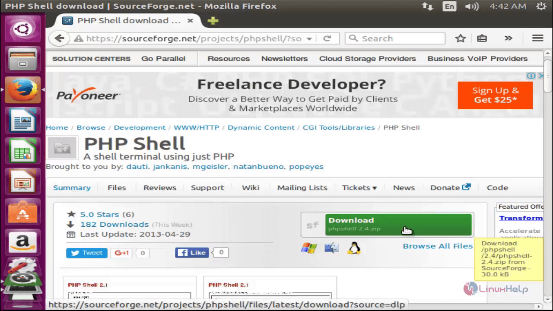Click Go Parallel link
Screen dimensions: 553x311
tap(163, 58)
